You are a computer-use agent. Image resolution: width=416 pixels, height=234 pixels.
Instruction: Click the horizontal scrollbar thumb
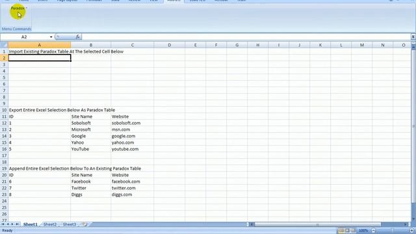pyautogui.click(x=318, y=224)
